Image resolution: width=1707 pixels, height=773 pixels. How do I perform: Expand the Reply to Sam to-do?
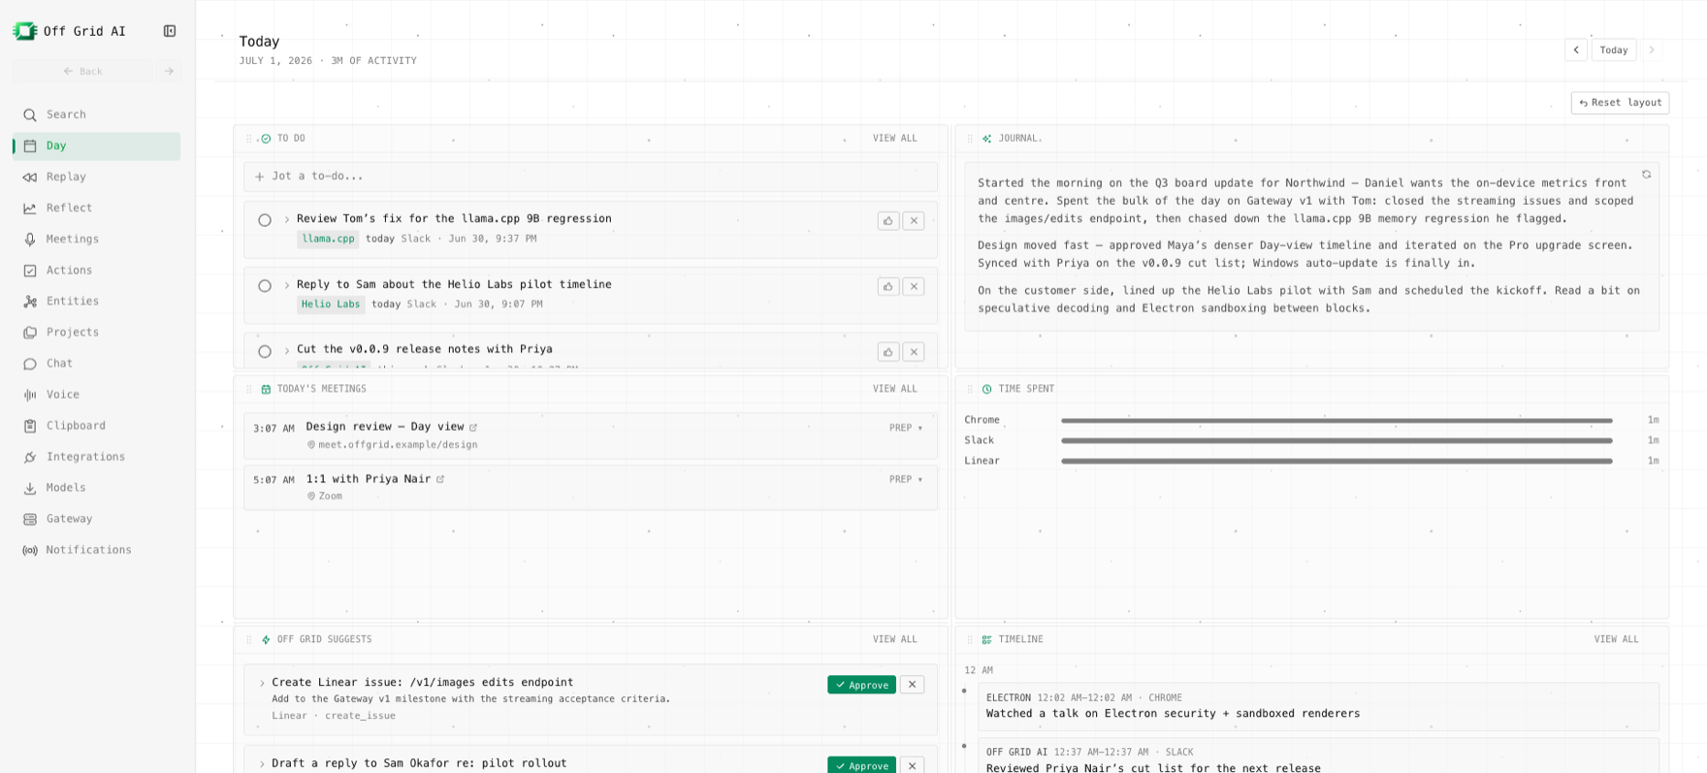(287, 285)
